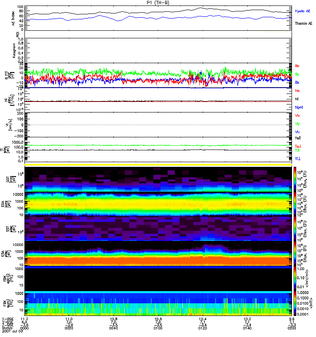The width and height of the screenshot is (316, 337).
Task: Click the SST electrons spectrogram color bar
Action: (x=295, y=228)
